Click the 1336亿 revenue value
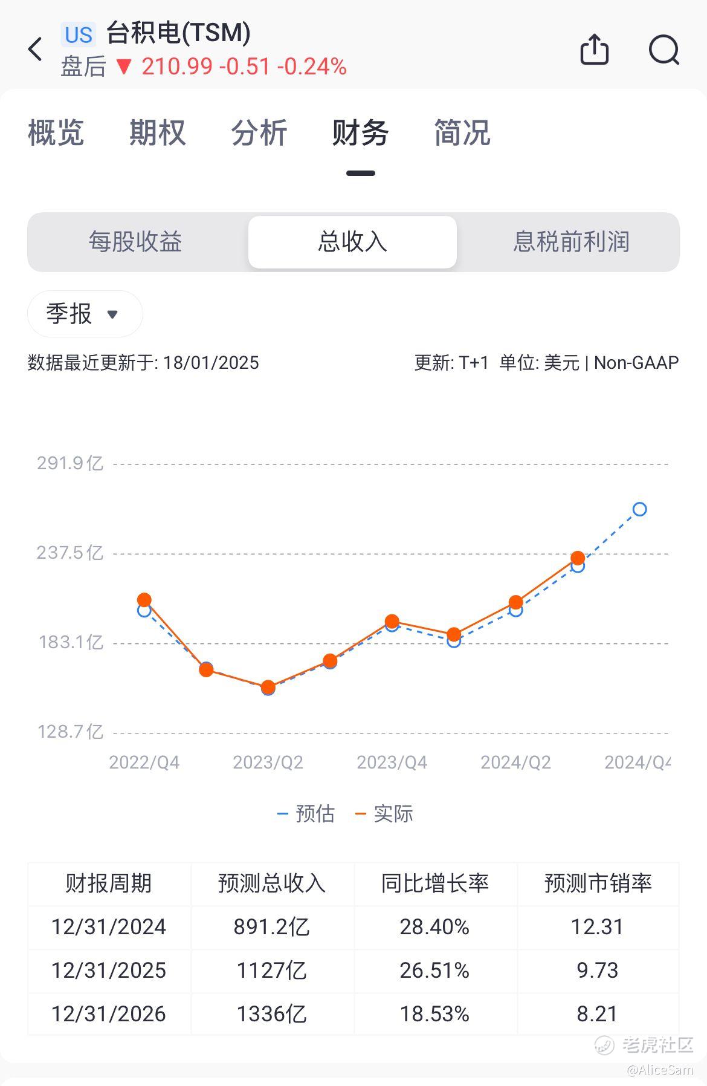The image size is (707, 1086). (272, 1014)
